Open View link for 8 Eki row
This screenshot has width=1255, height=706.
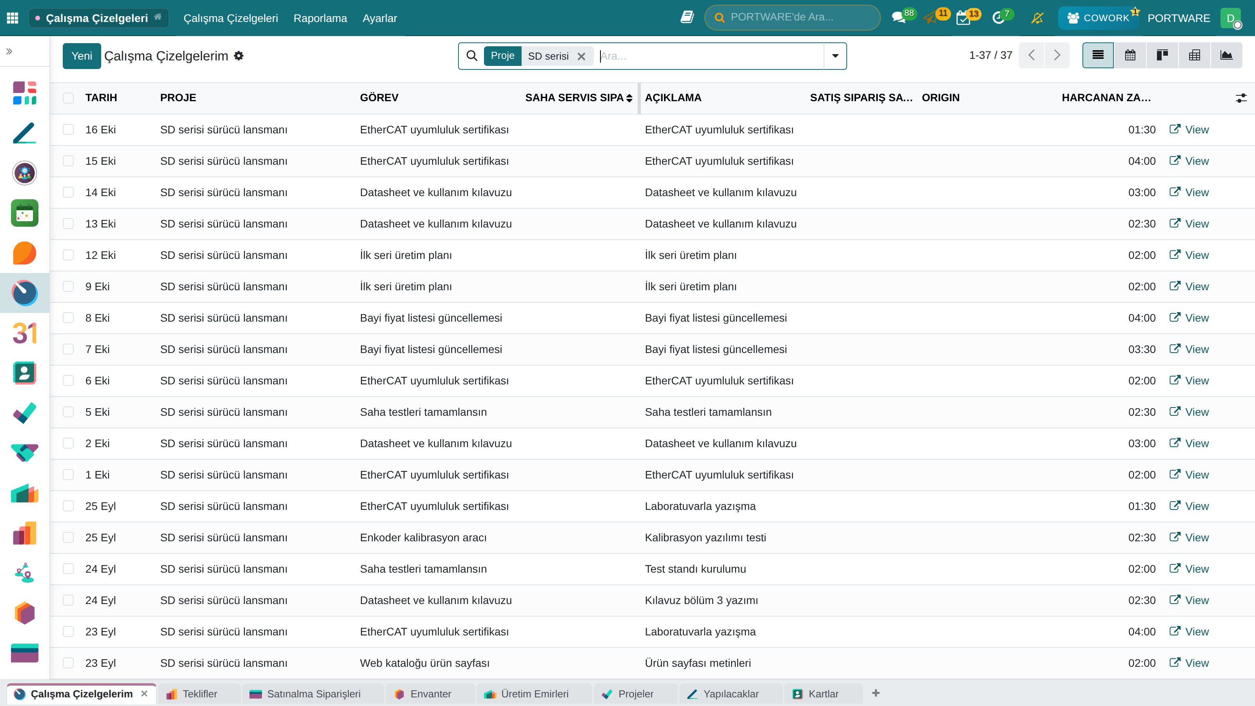point(1189,318)
